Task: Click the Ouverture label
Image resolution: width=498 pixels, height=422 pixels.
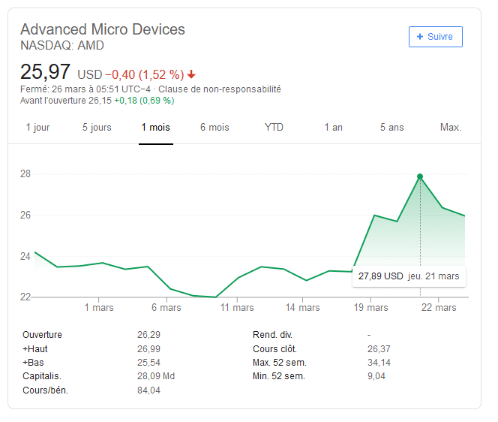Action: coord(42,335)
